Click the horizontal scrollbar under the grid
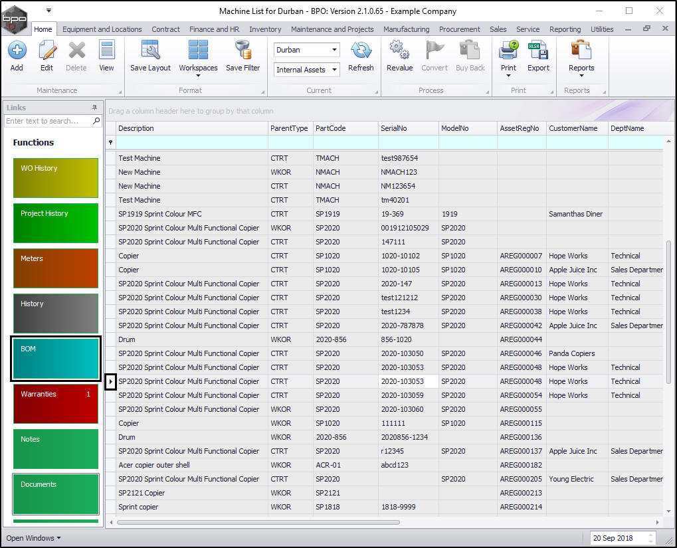 click(259, 522)
